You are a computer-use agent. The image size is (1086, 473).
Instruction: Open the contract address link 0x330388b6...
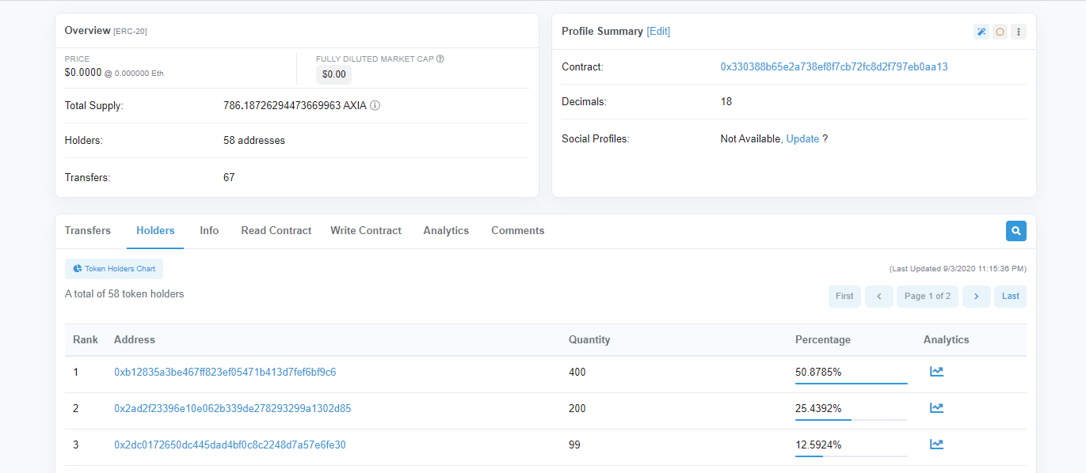tap(834, 67)
